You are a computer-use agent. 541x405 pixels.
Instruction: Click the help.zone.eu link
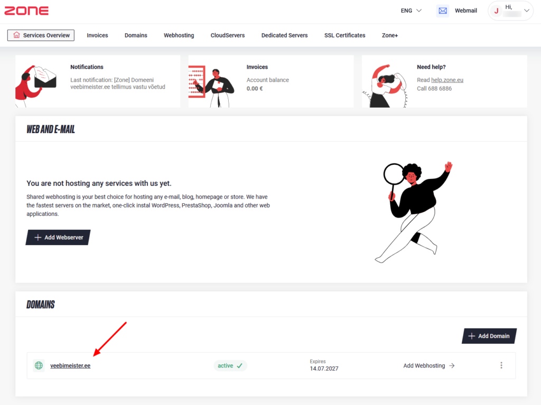click(x=447, y=80)
